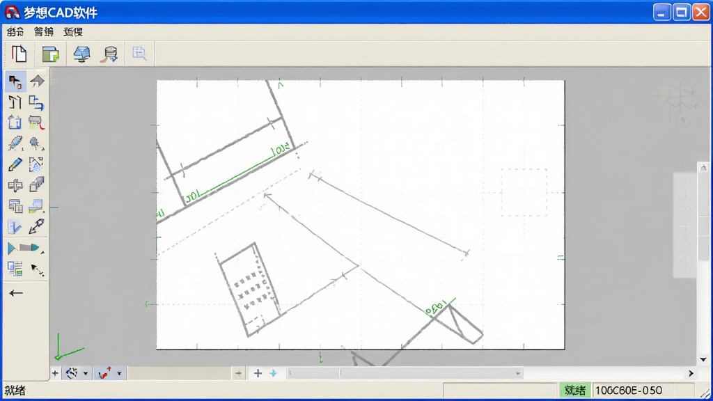Expand the red axis tool dropdown arrow
This screenshot has width=713, height=401.
[119, 374]
